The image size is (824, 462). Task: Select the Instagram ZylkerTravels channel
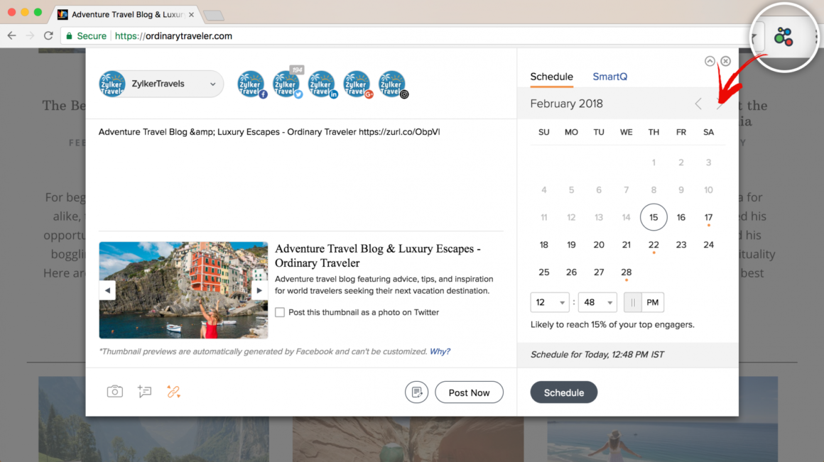(392, 84)
